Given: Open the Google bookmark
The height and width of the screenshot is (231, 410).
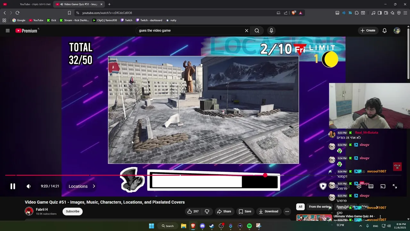Looking at the screenshot, I should (x=19, y=20).
